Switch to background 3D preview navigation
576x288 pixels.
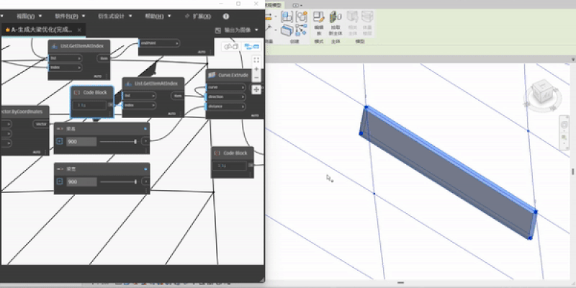(230, 46)
